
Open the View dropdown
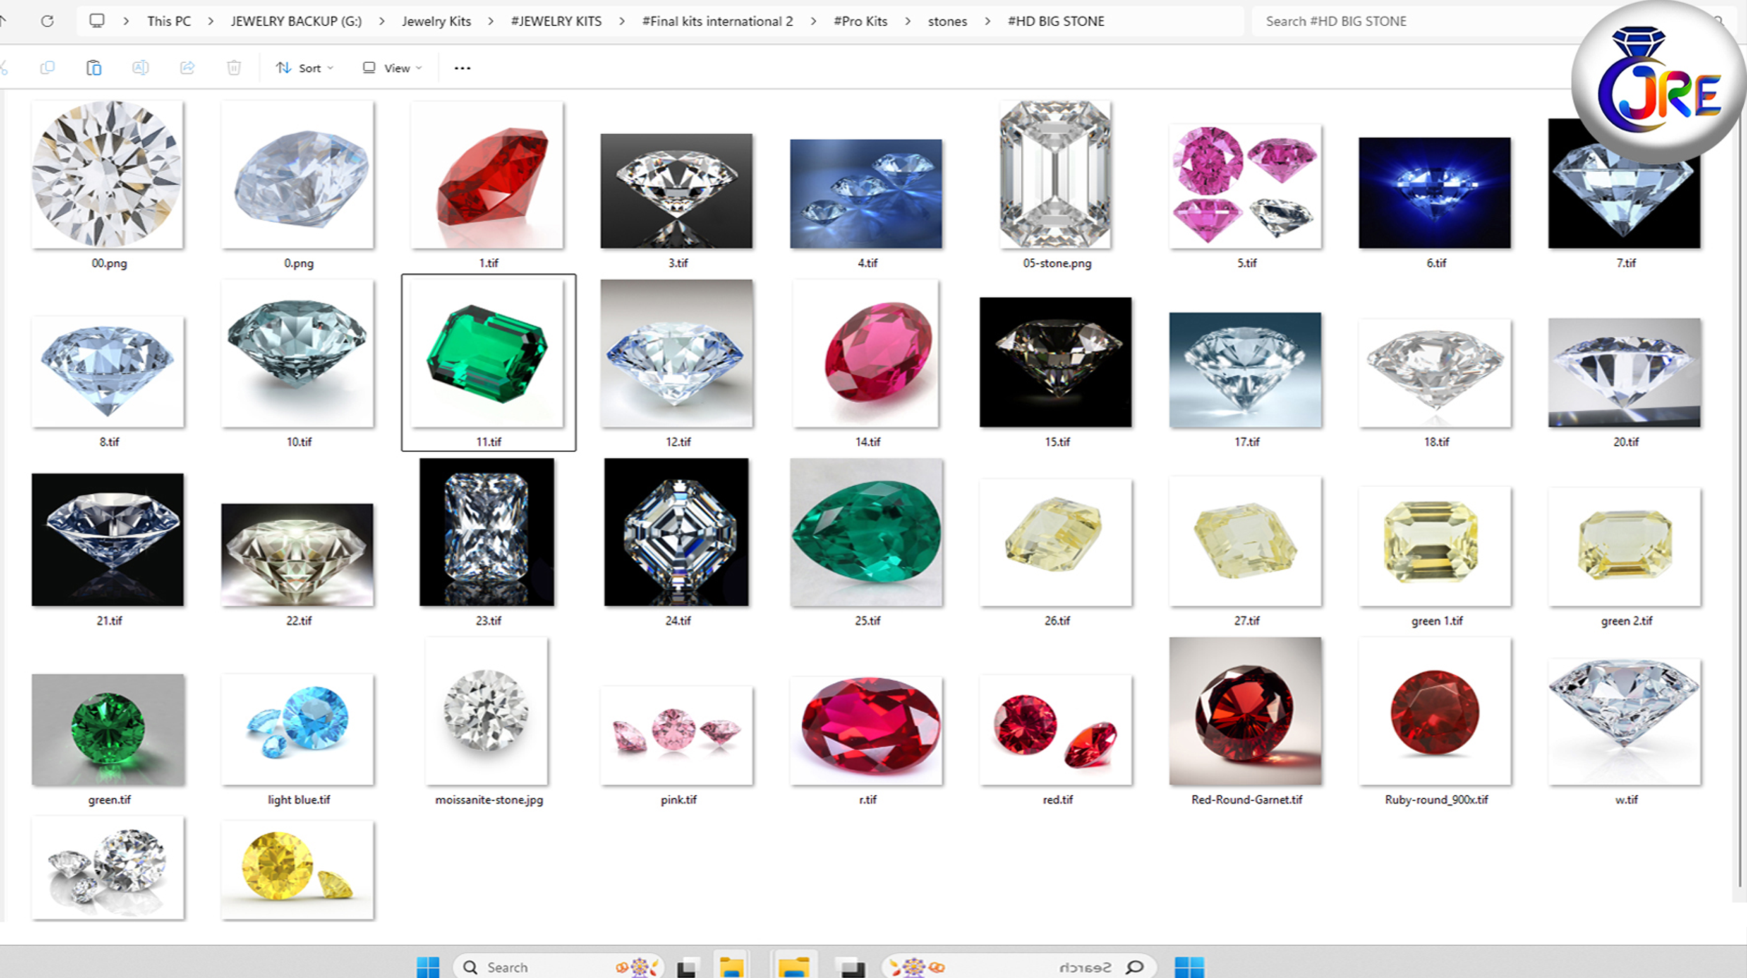coord(390,67)
